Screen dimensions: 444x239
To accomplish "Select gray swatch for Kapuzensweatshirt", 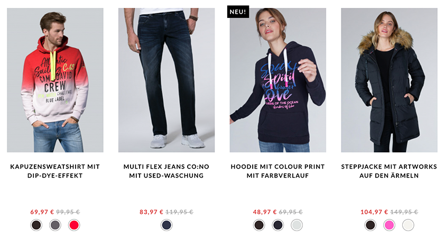I will (55, 225).
